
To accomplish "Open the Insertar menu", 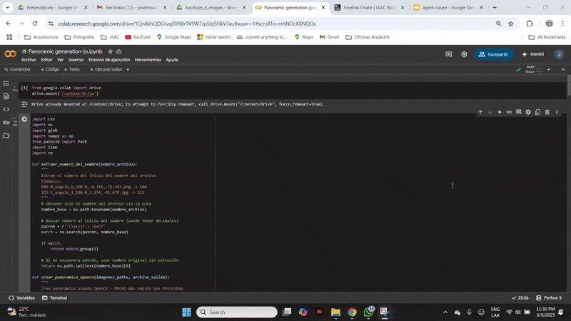I will coord(76,60).
